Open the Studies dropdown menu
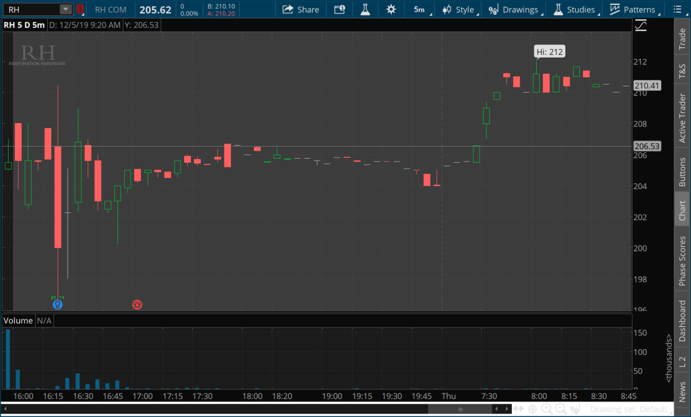This screenshot has width=691, height=417. [576, 9]
